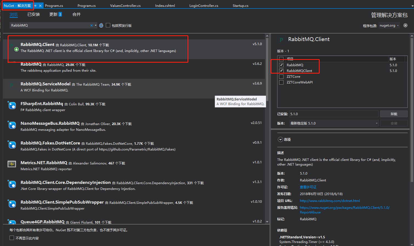Image resolution: width=414 pixels, height=246 pixels.
Task: Toggle the select-all projects checkbox
Action: tap(281, 59)
